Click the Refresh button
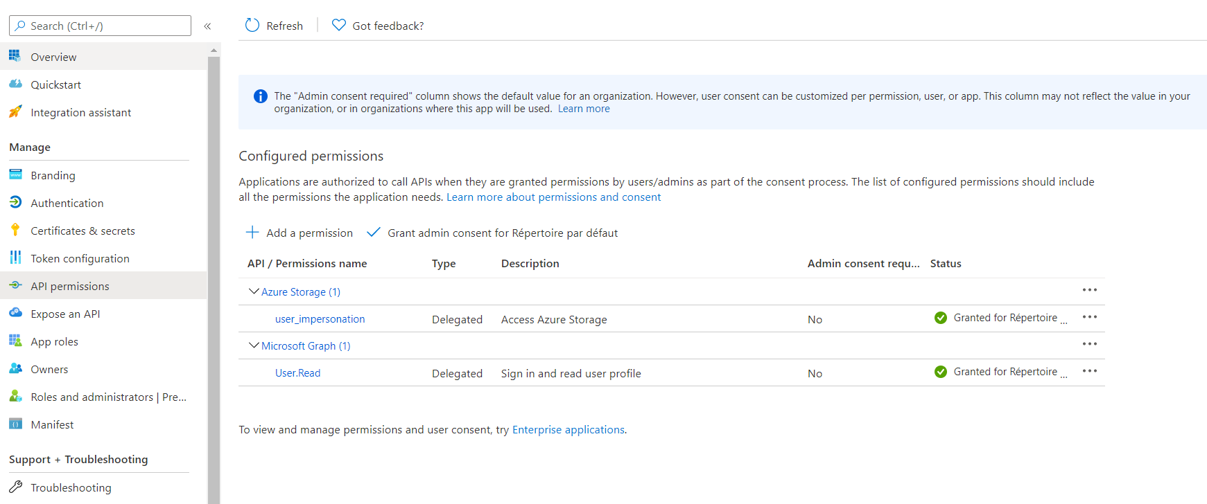1207x504 pixels. coord(274,26)
